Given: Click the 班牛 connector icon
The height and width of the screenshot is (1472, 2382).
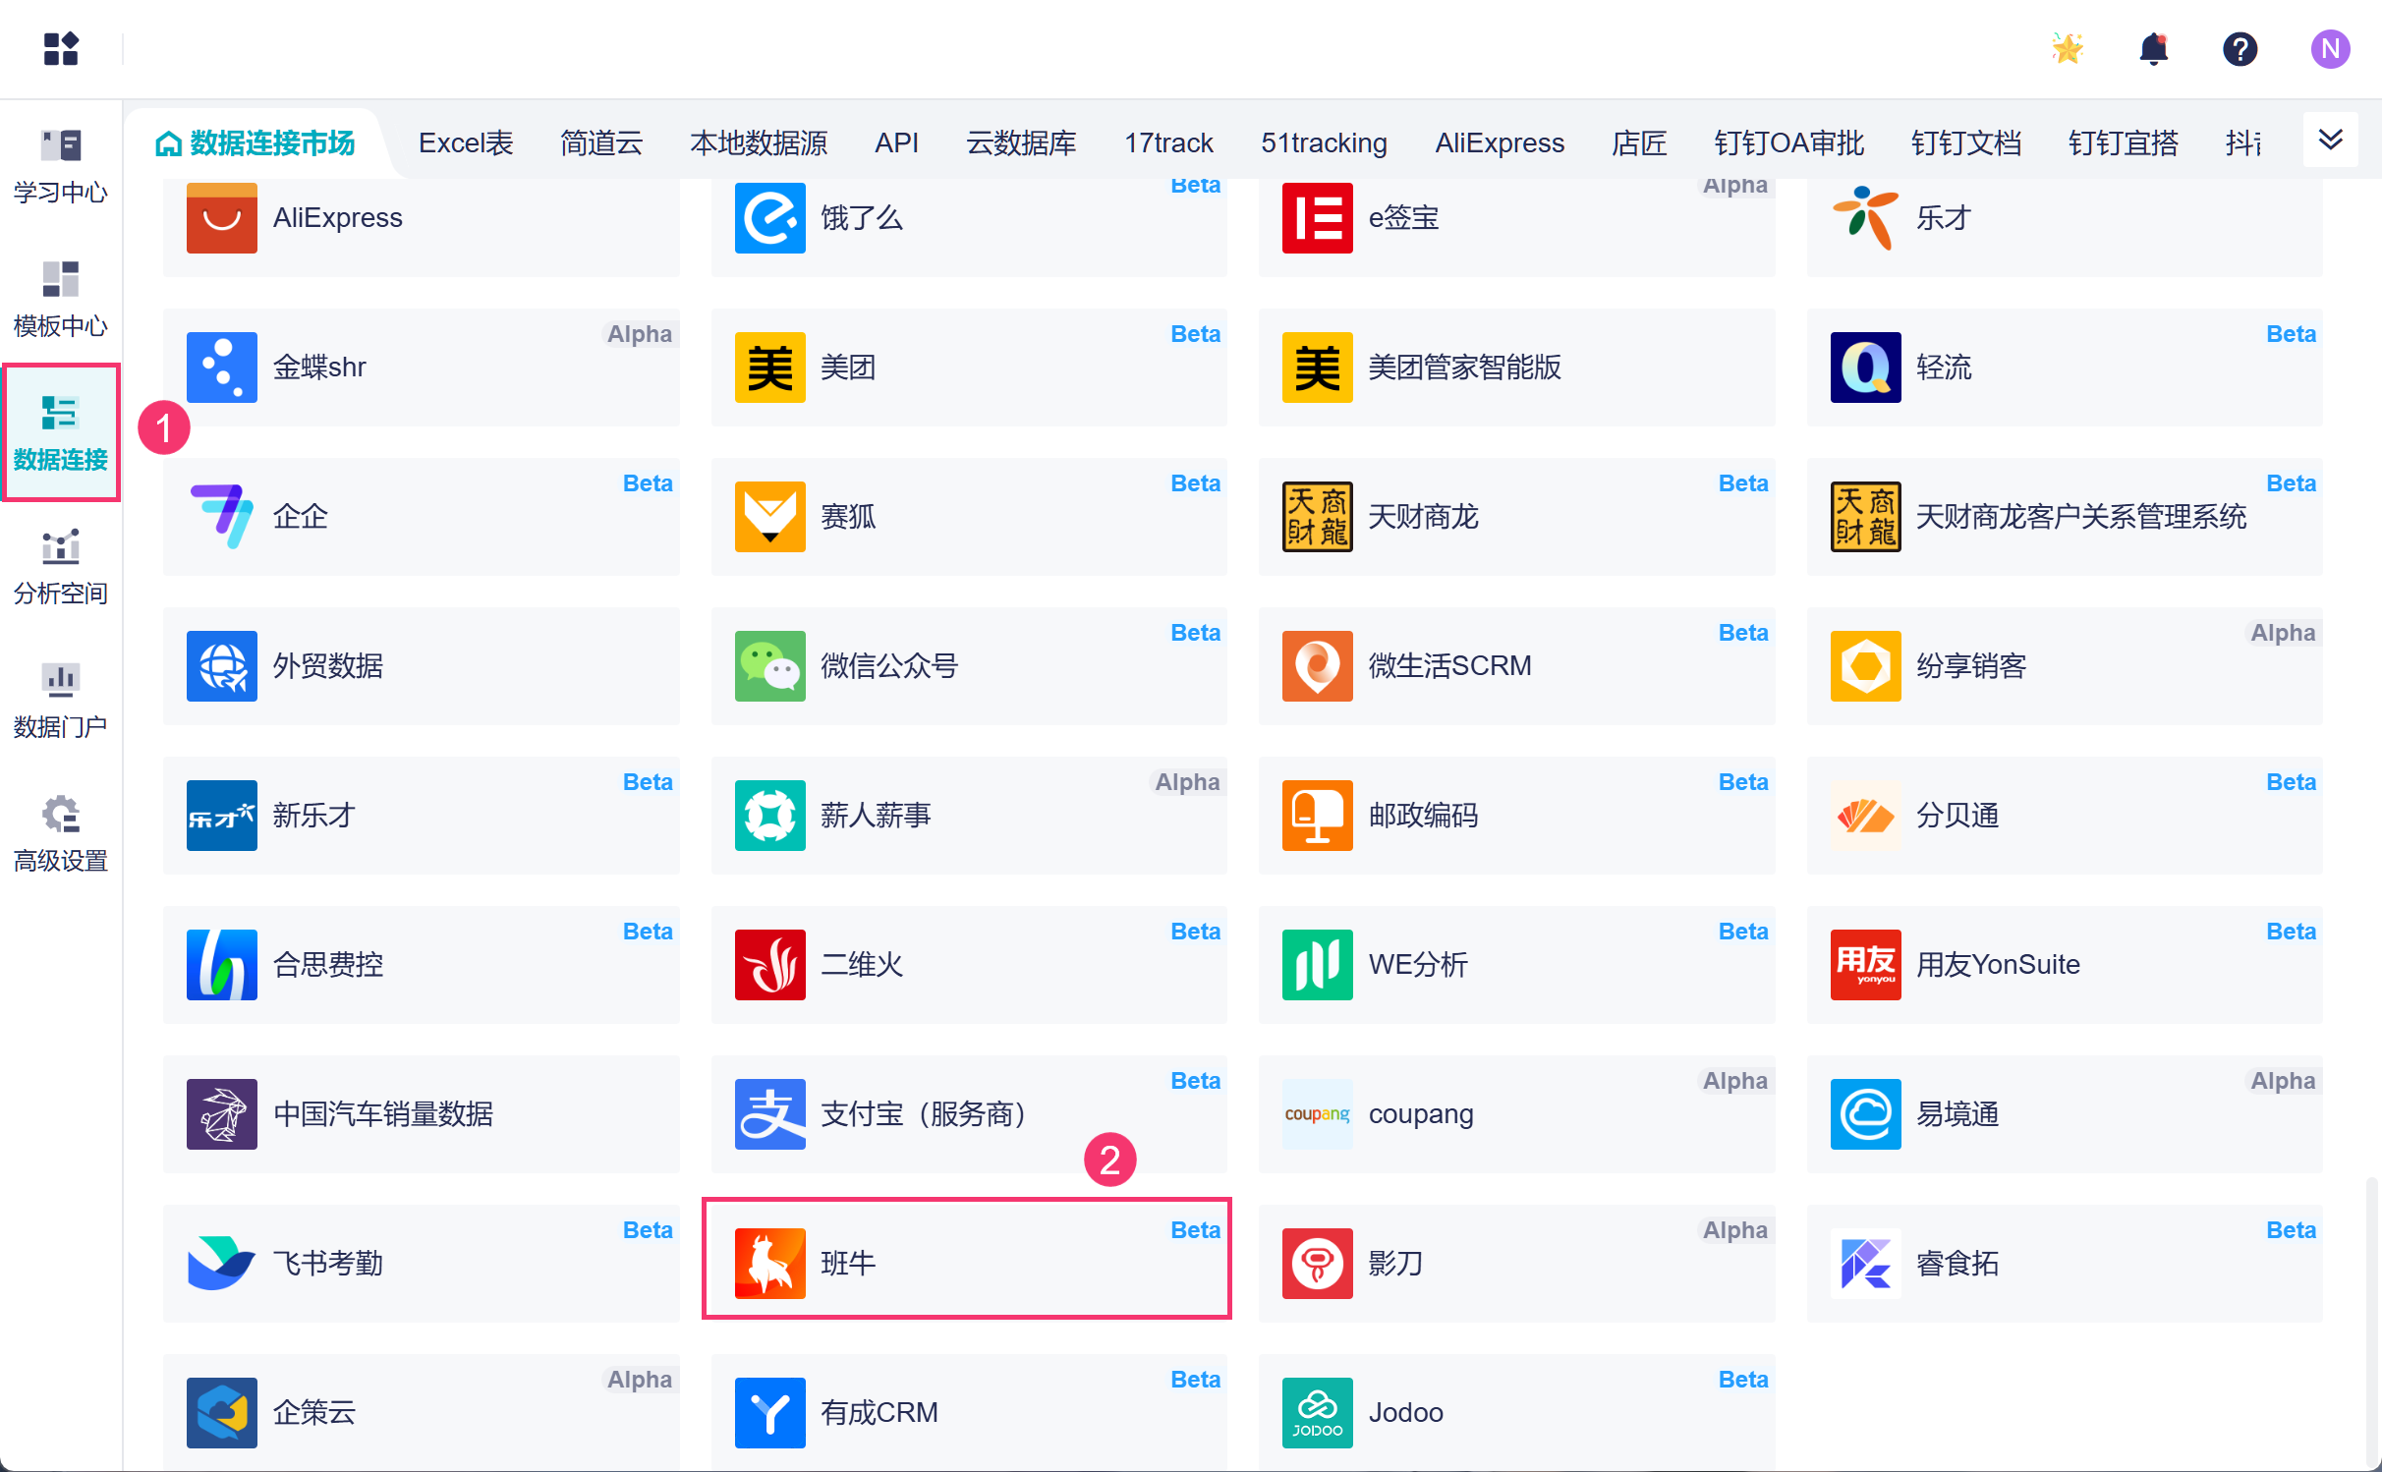Looking at the screenshot, I should pyautogui.click(x=769, y=1263).
